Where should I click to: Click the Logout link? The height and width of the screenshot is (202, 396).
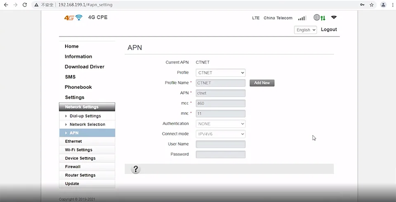click(x=329, y=30)
